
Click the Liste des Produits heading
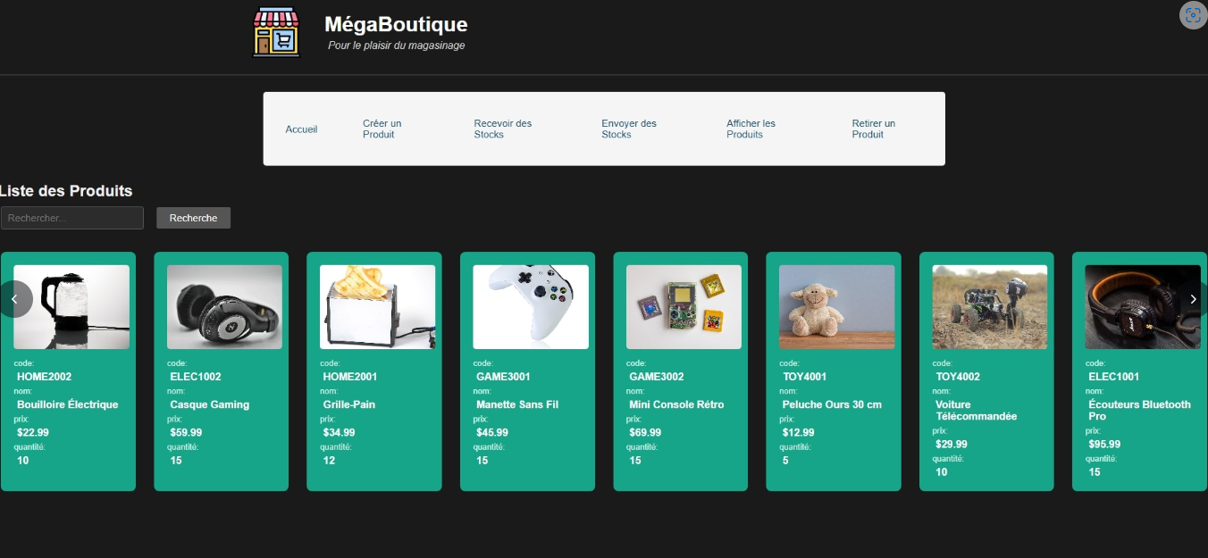pyautogui.click(x=66, y=191)
